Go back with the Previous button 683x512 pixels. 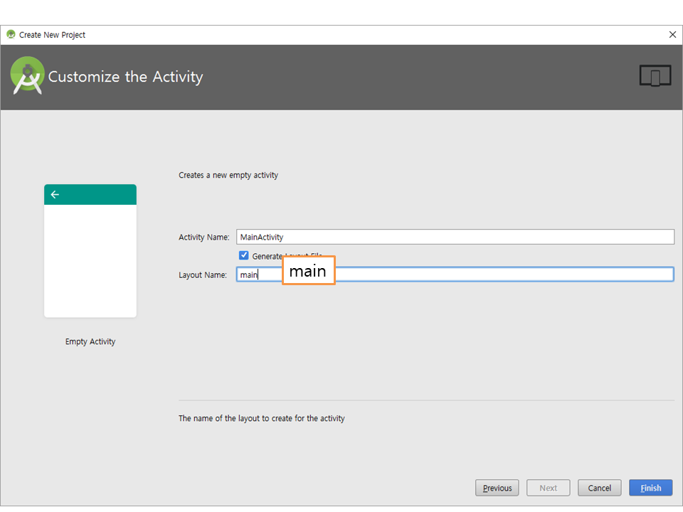click(x=497, y=488)
